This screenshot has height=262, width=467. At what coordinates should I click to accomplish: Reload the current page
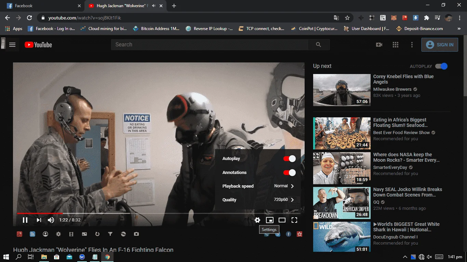(x=29, y=18)
